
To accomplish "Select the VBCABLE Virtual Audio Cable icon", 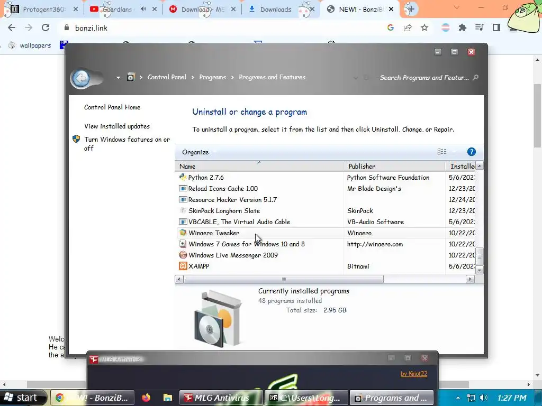I will click(183, 222).
